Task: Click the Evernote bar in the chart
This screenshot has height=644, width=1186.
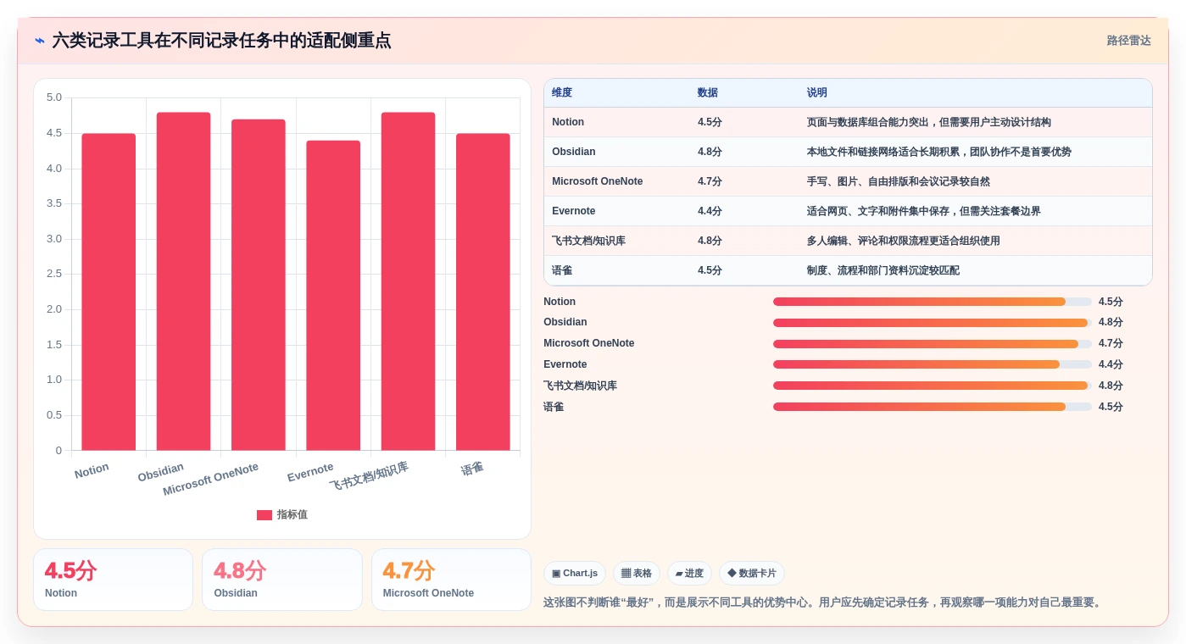Action: 333,295
